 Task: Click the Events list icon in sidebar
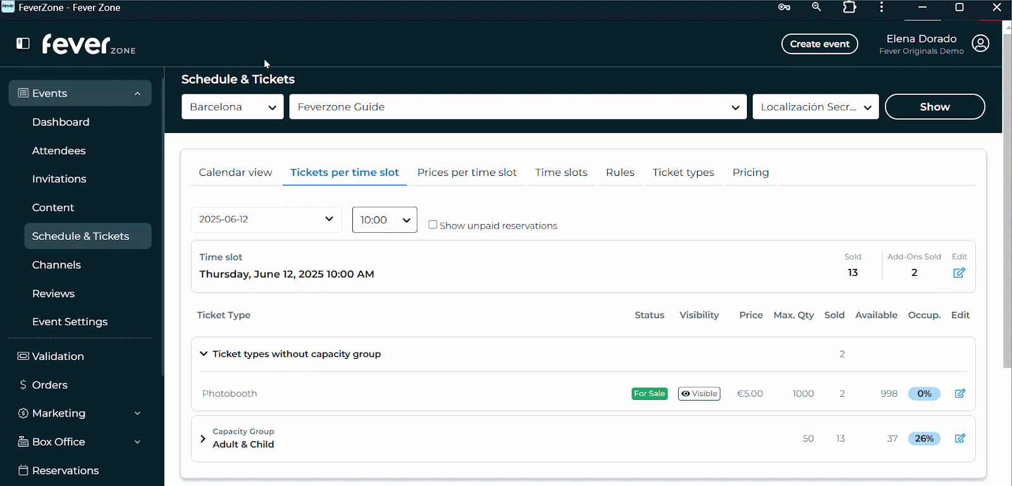pyautogui.click(x=23, y=93)
